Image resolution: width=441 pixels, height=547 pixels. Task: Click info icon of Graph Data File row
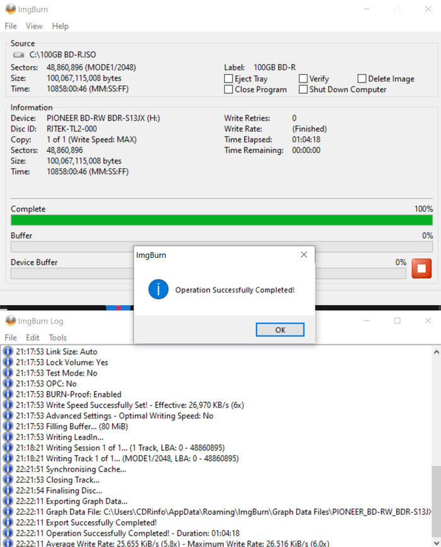click(x=8, y=512)
